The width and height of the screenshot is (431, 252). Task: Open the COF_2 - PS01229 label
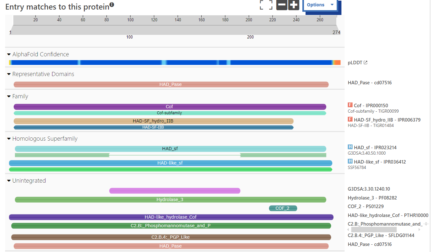(366, 206)
